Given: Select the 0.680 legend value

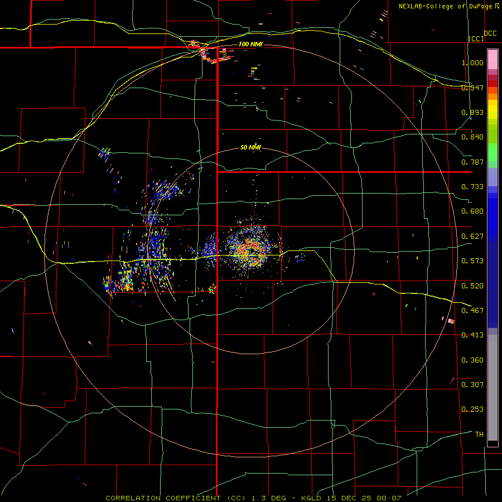Looking at the screenshot, I should [x=472, y=211].
